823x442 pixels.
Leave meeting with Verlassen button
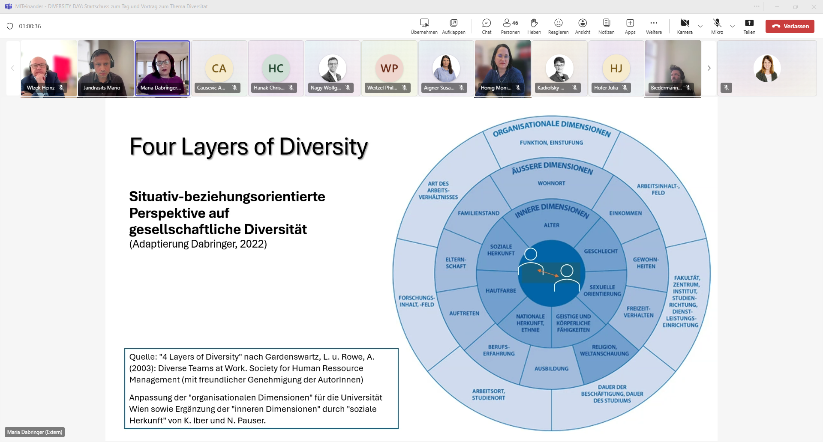790,26
